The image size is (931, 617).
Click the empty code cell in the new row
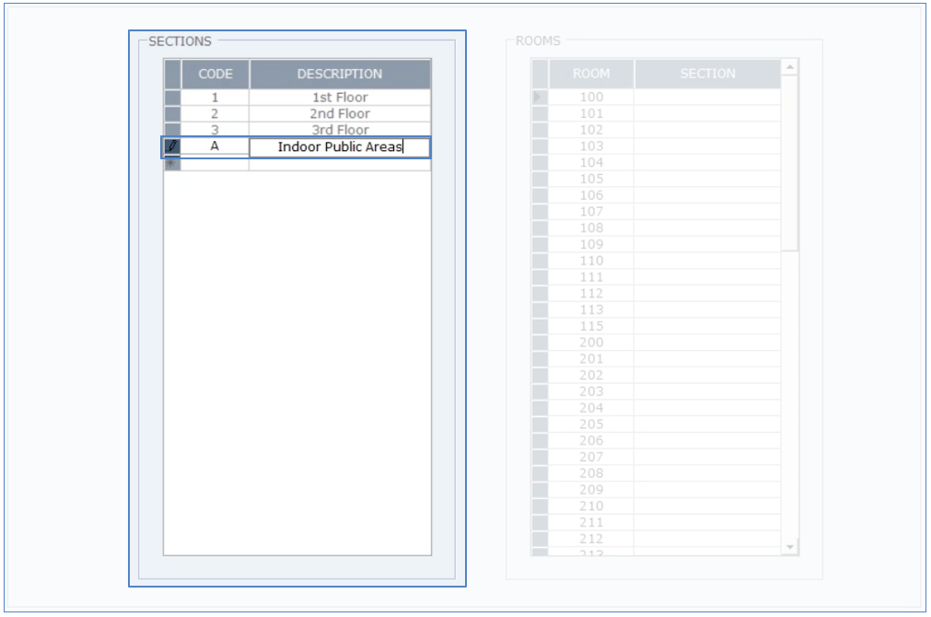click(x=215, y=165)
